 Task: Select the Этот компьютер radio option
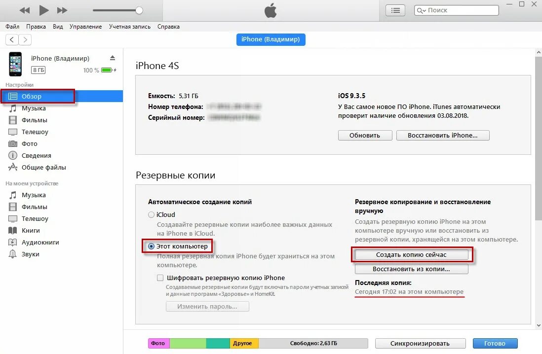[151, 246]
